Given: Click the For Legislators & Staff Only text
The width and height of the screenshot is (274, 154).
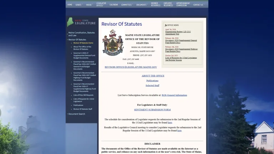Looking at the screenshot, I should click(x=152, y=105).
